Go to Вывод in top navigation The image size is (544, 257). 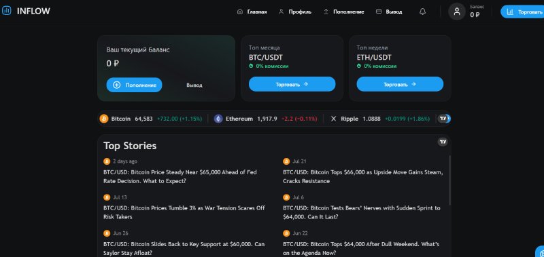[389, 12]
